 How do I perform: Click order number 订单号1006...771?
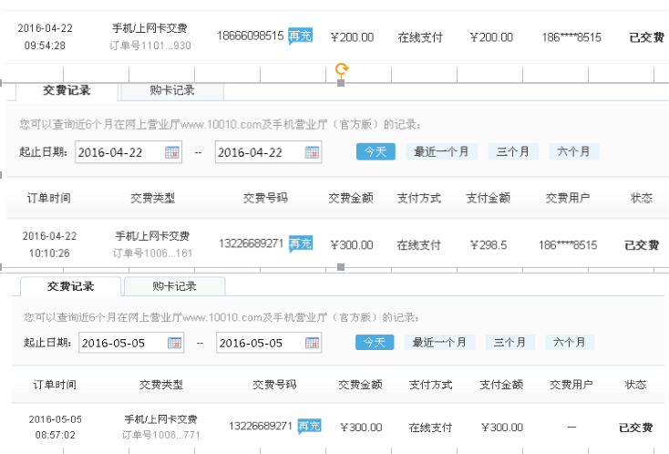point(161,435)
